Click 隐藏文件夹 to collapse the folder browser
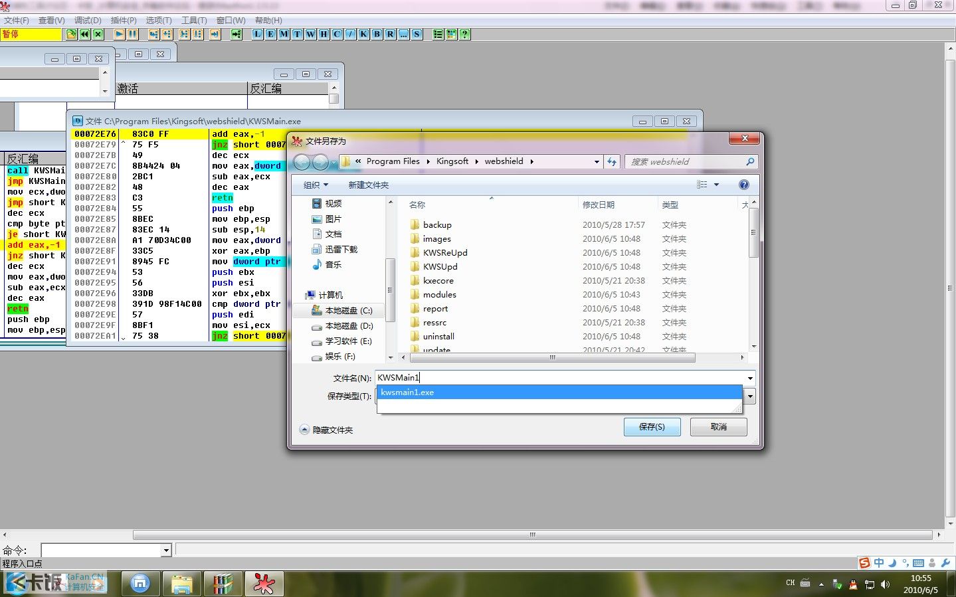This screenshot has width=956, height=597. coord(327,430)
